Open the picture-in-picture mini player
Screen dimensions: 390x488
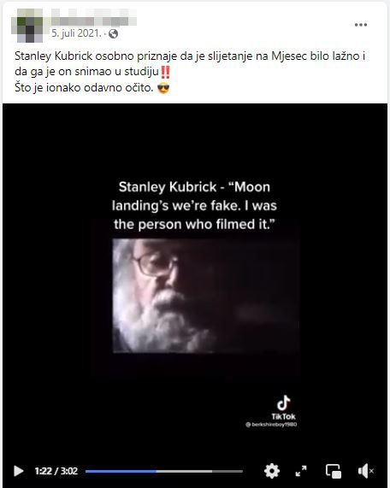pyautogui.click(x=334, y=471)
